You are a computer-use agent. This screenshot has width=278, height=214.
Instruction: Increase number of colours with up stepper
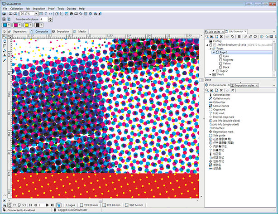[51, 18]
